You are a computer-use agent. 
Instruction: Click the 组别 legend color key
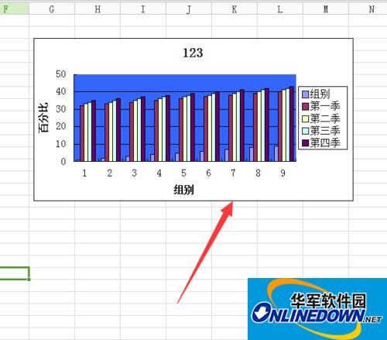(306, 94)
